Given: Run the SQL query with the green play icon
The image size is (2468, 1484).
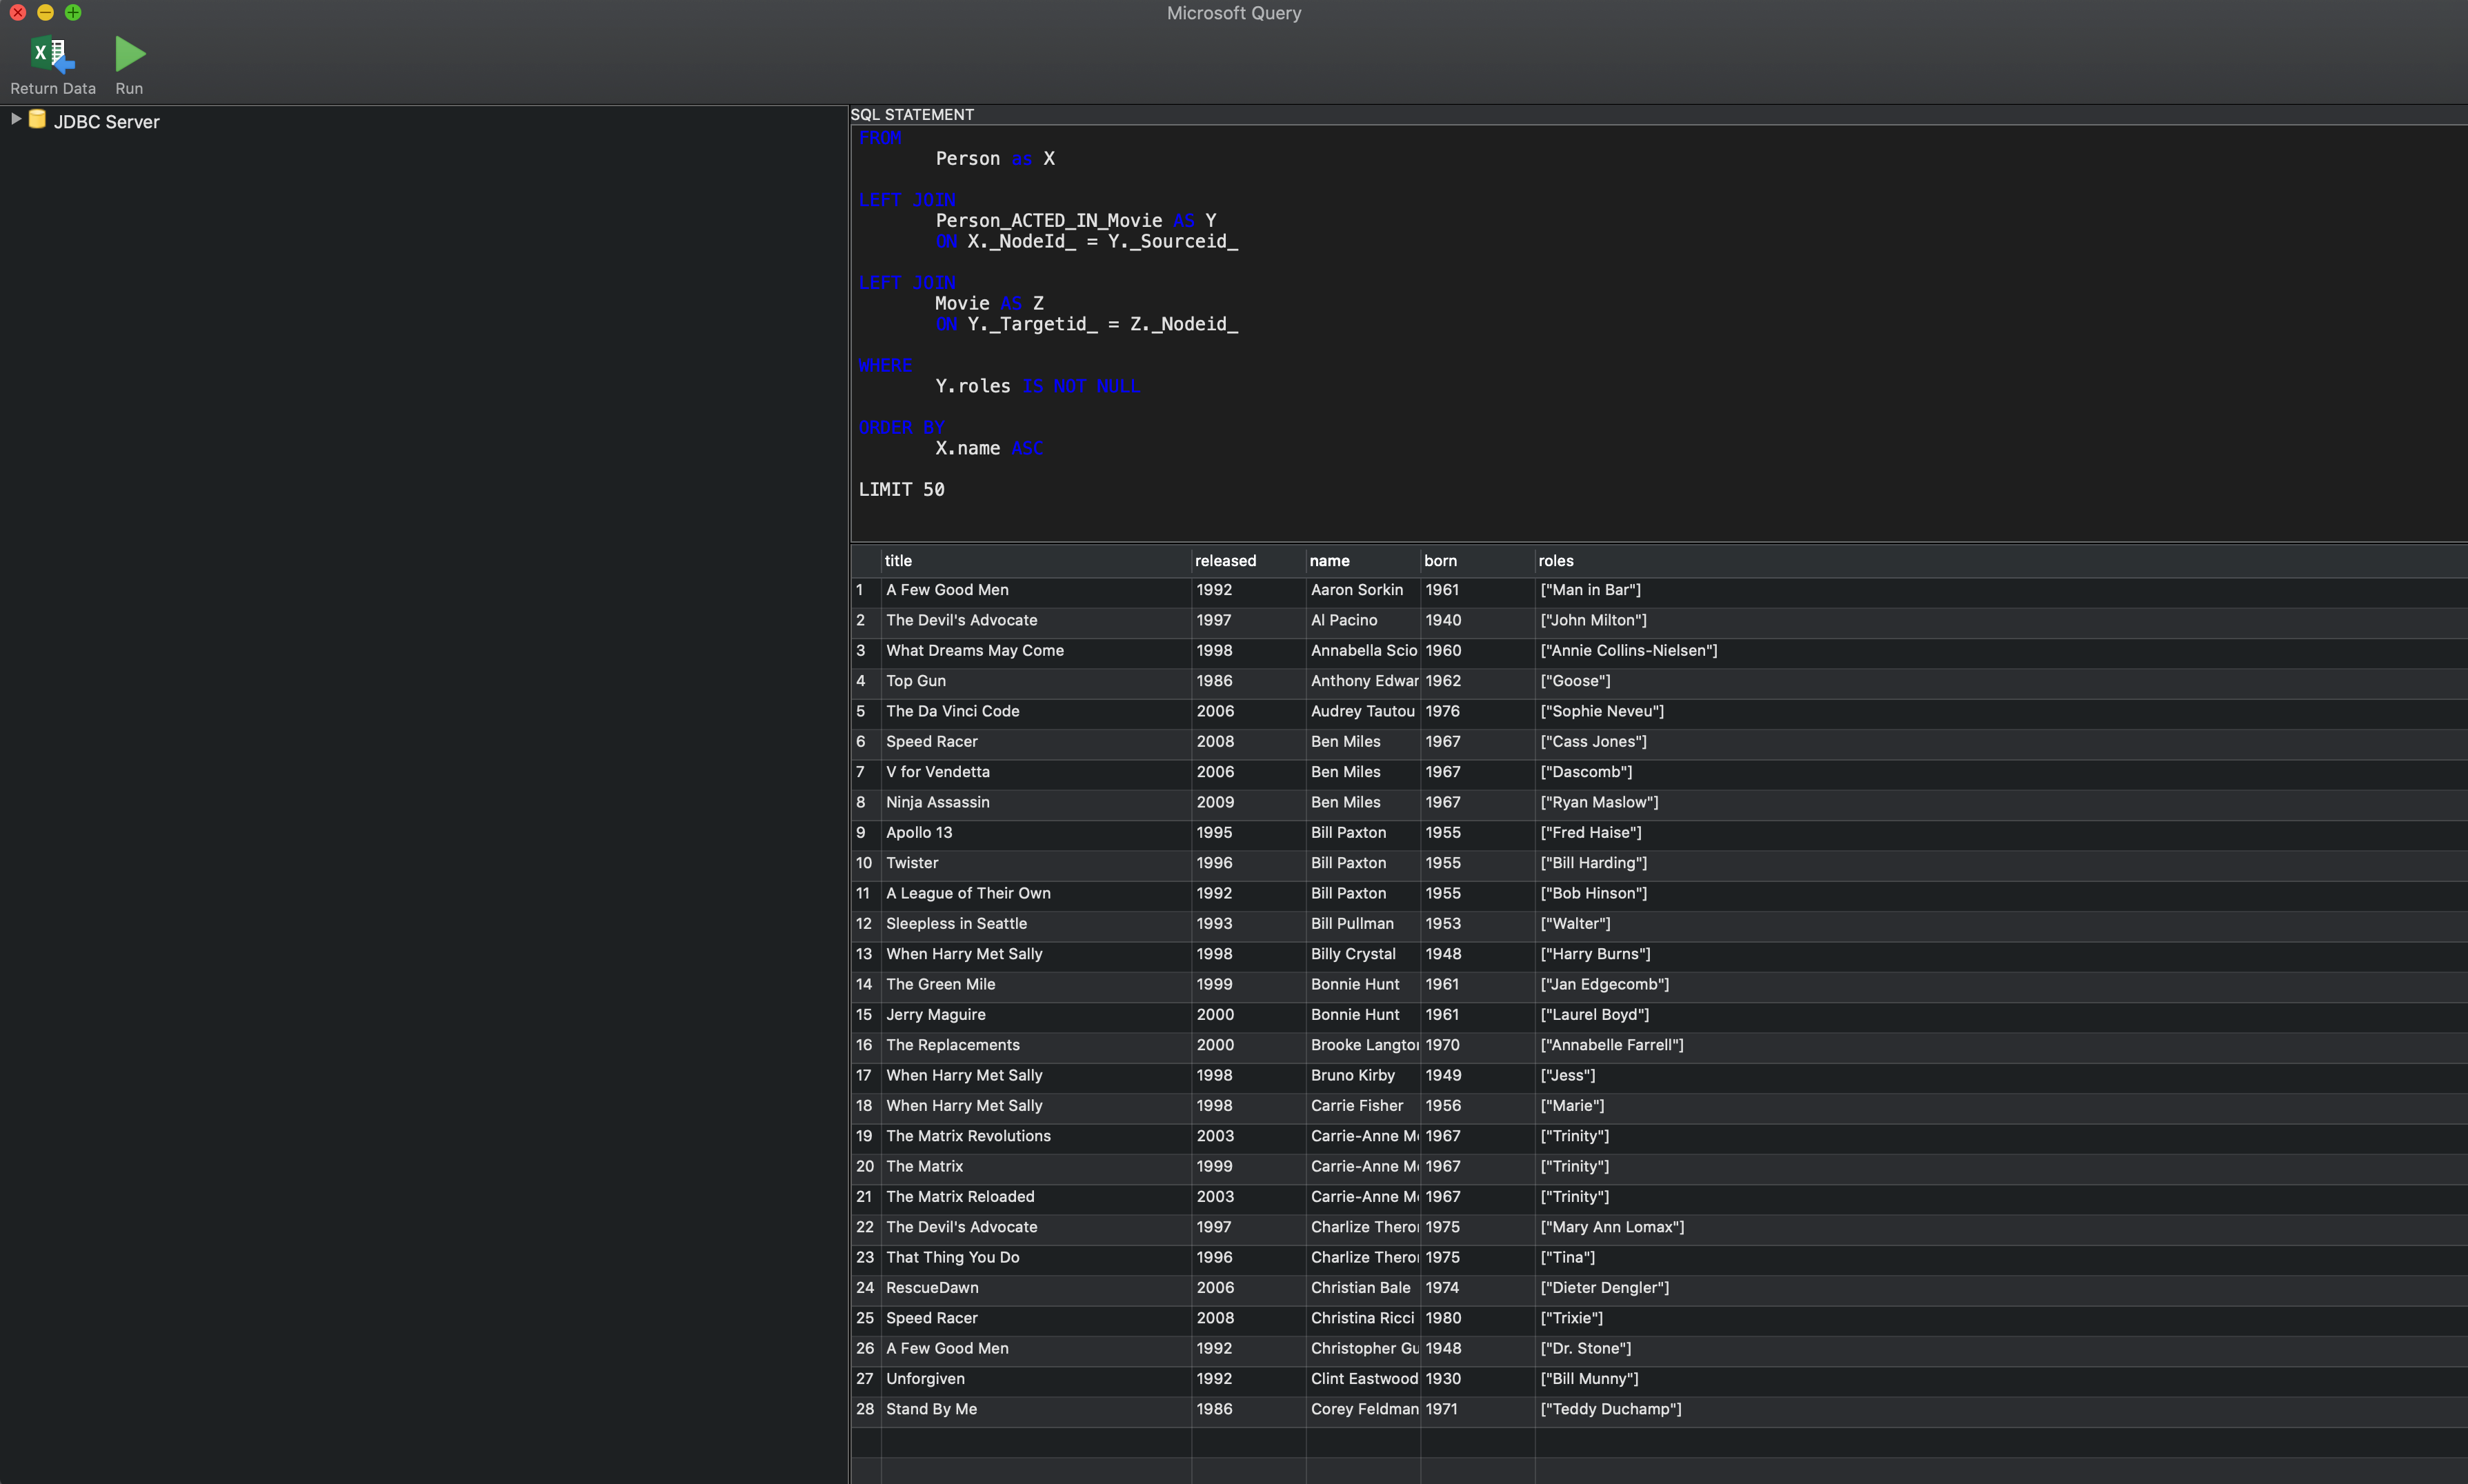Looking at the screenshot, I should [130, 54].
